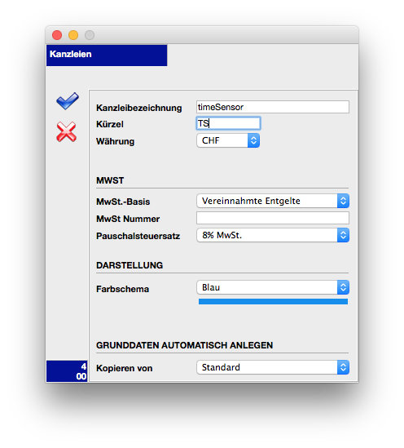Confirm with the blue checkmark icon
Viewport: 404px width, 448px height.
[68, 101]
